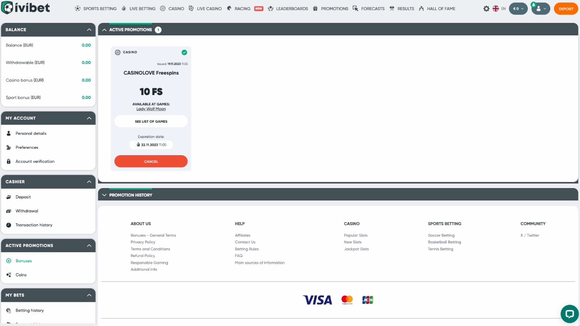Click the Promotions gift icon
The width and height of the screenshot is (580, 326).
[x=315, y=8]
